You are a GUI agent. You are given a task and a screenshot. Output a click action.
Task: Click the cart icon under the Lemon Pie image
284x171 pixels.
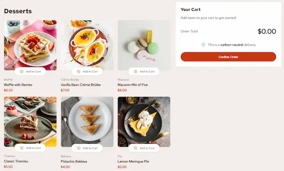(135, 148)
